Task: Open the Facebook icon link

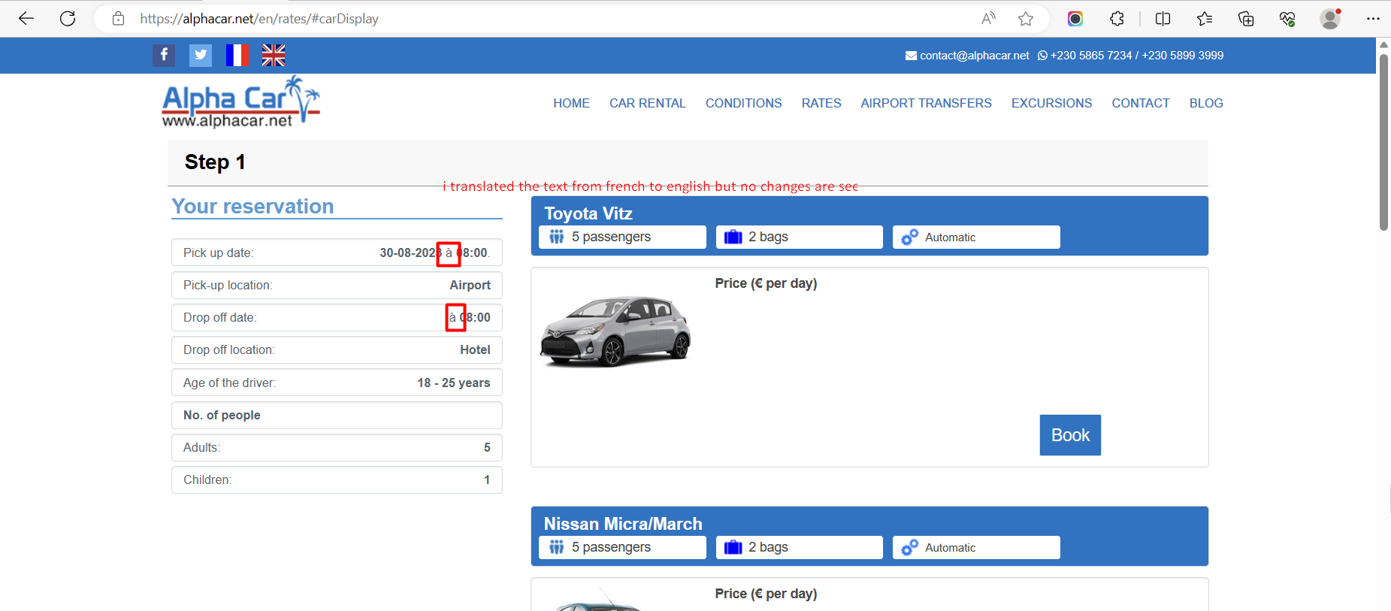Action: point(164,55)
